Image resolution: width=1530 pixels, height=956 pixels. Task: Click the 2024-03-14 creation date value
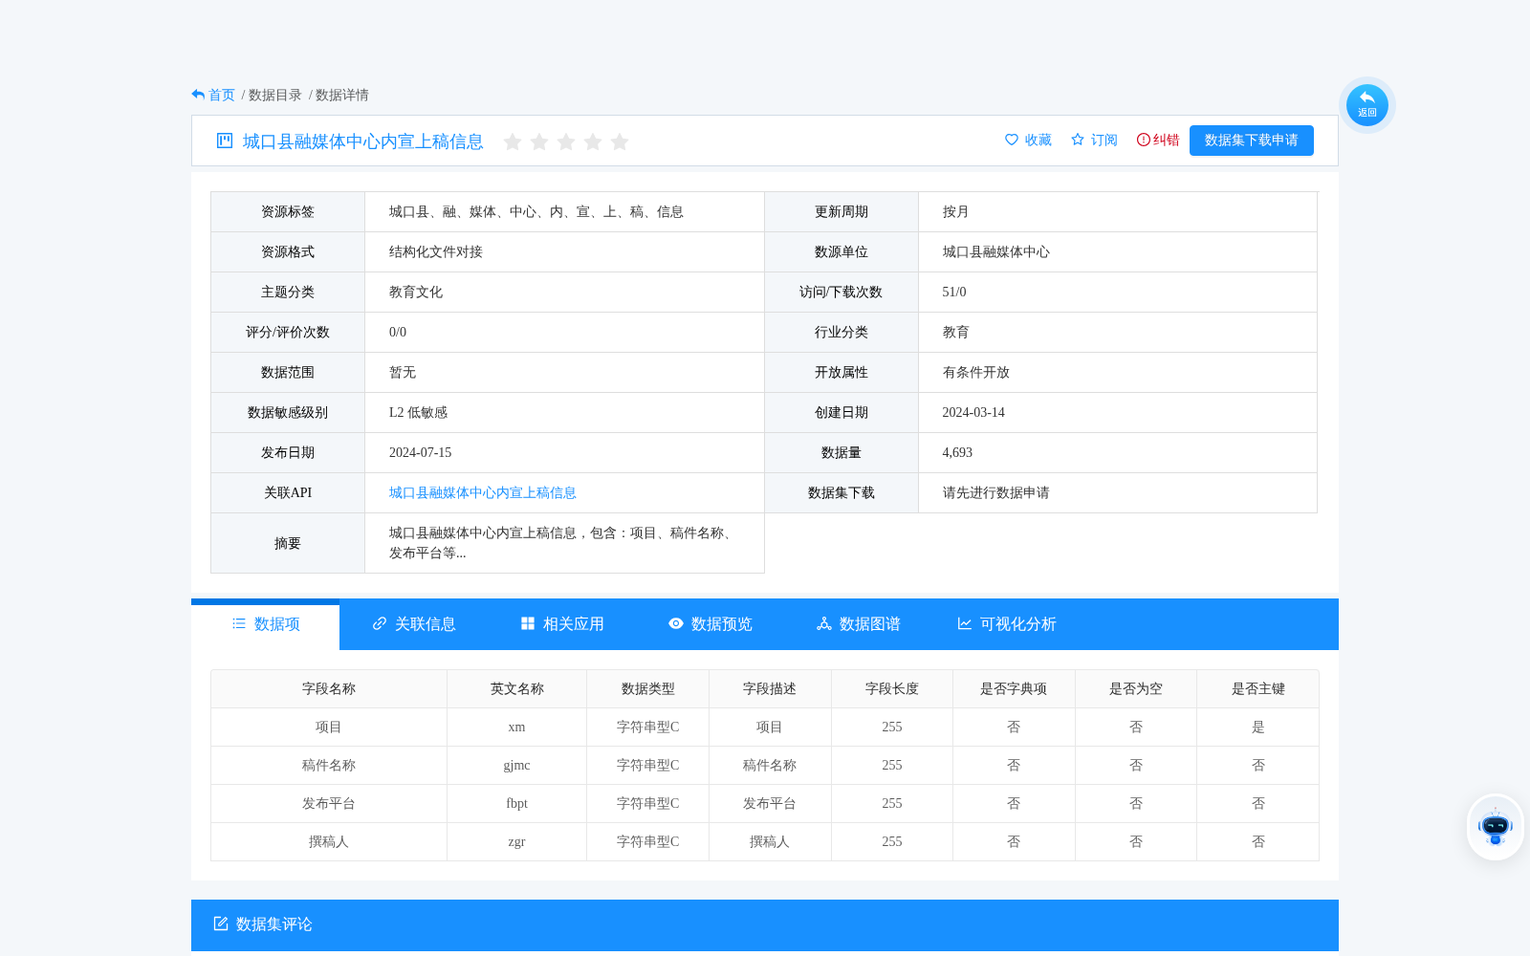(973, 413)
